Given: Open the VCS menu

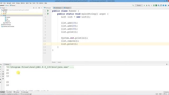Looking at the screenshot, I should coord(37,3).
